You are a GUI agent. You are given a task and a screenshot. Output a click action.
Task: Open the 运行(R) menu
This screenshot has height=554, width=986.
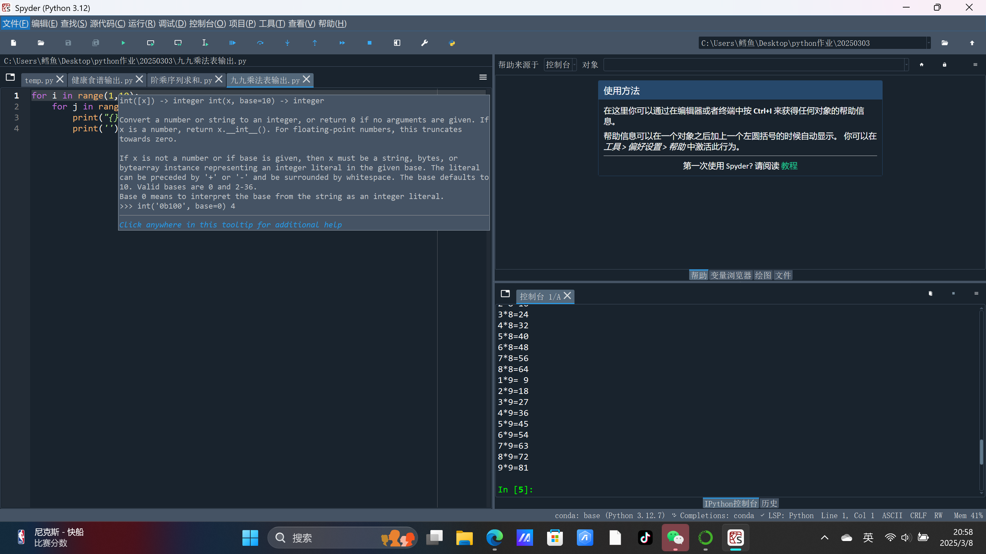click(142, 24)
